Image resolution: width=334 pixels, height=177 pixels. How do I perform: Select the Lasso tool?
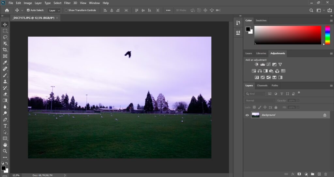(x=5, y=37)
